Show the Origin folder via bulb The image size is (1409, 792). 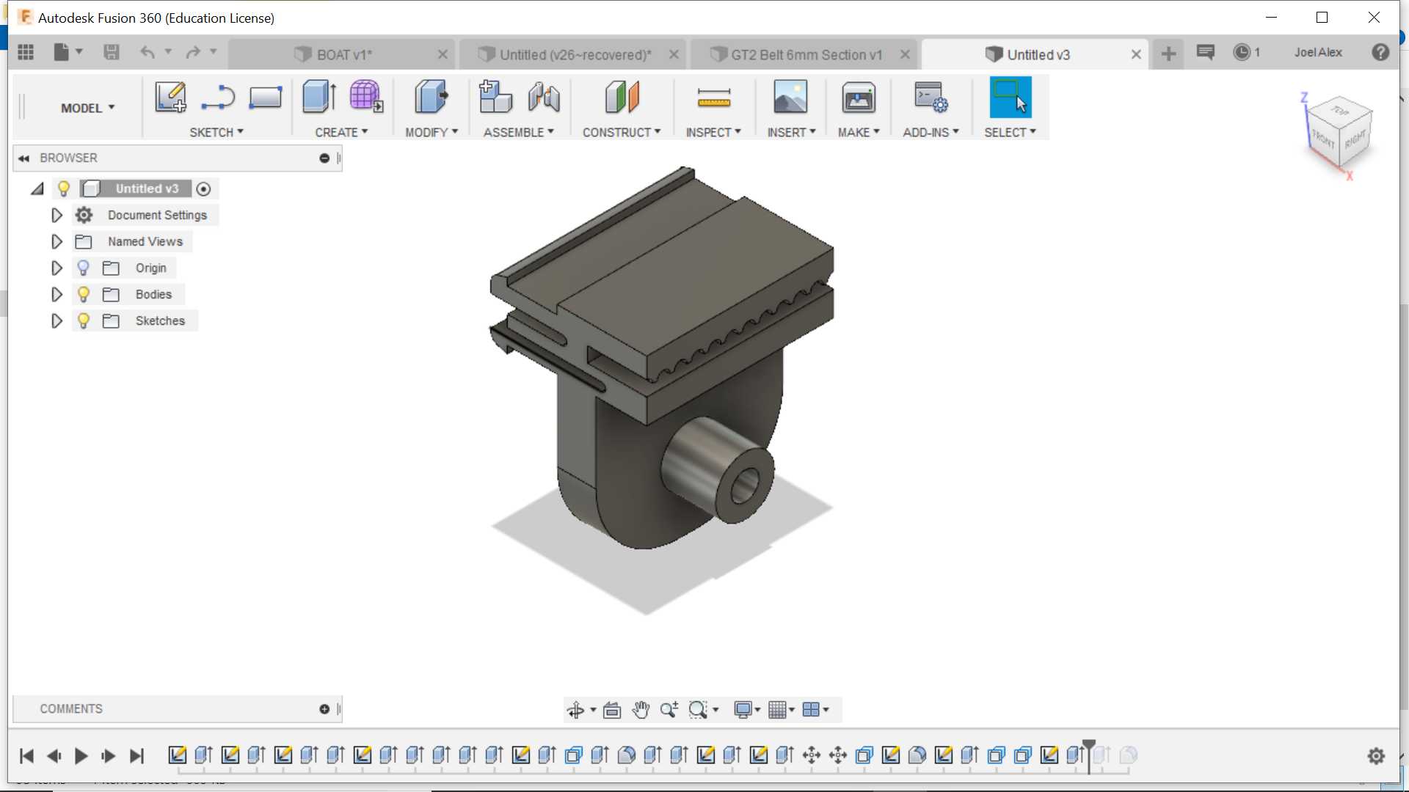click(84, 268)
